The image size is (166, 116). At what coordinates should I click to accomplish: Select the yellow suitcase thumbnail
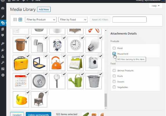pyautogui.click(x=21, y=63)
